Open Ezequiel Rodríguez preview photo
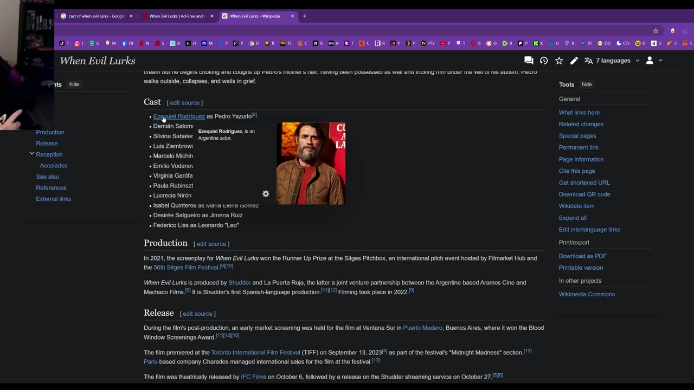 [x=311, y=164]
